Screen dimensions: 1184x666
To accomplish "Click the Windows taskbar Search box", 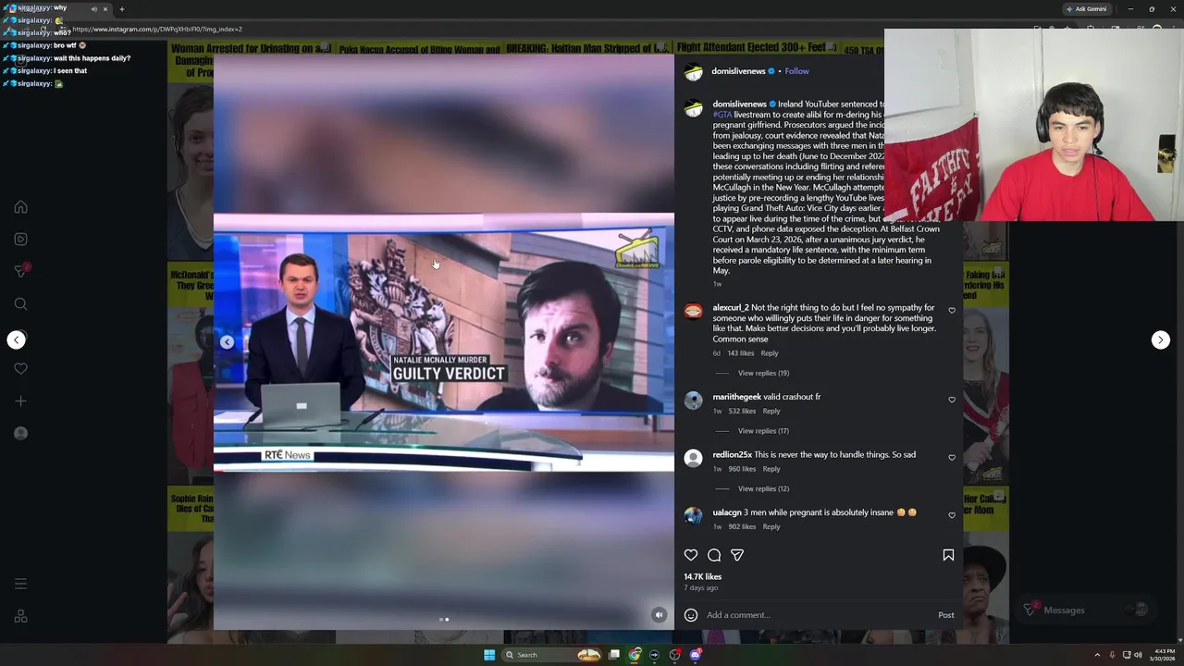I will tap(552, 655).
